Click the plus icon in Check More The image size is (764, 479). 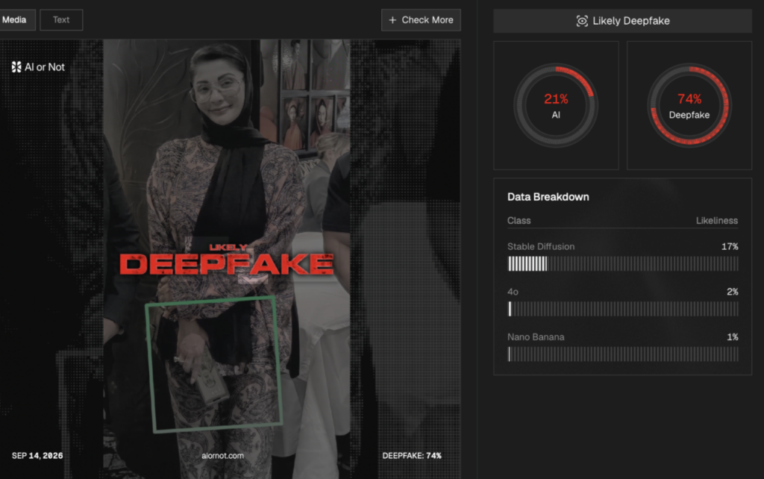[392, 20]
